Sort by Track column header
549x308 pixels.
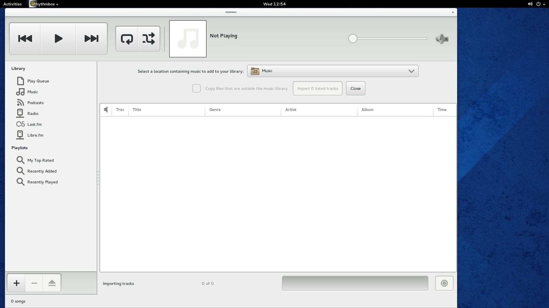[x=120, y=110]
